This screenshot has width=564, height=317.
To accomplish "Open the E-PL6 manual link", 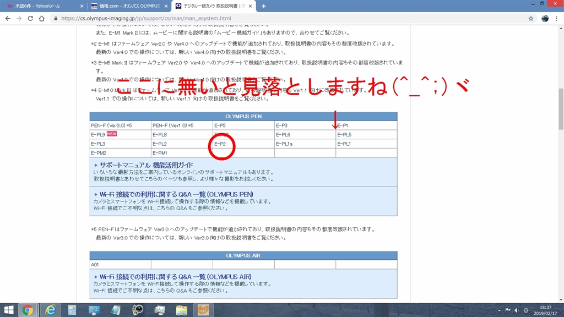I will pyautogui.click(x=283, y=135).
